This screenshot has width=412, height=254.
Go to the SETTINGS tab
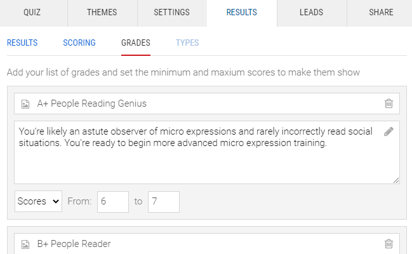pos(172,12)
